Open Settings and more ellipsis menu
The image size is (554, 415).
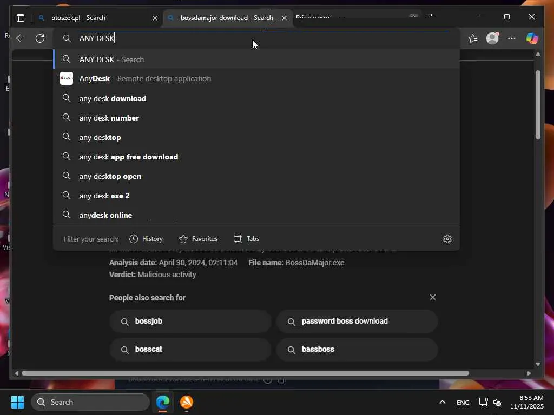[512, 38]
